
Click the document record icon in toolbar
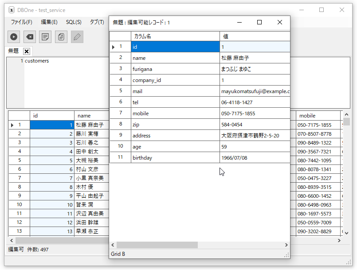click(x=61, y=37)
